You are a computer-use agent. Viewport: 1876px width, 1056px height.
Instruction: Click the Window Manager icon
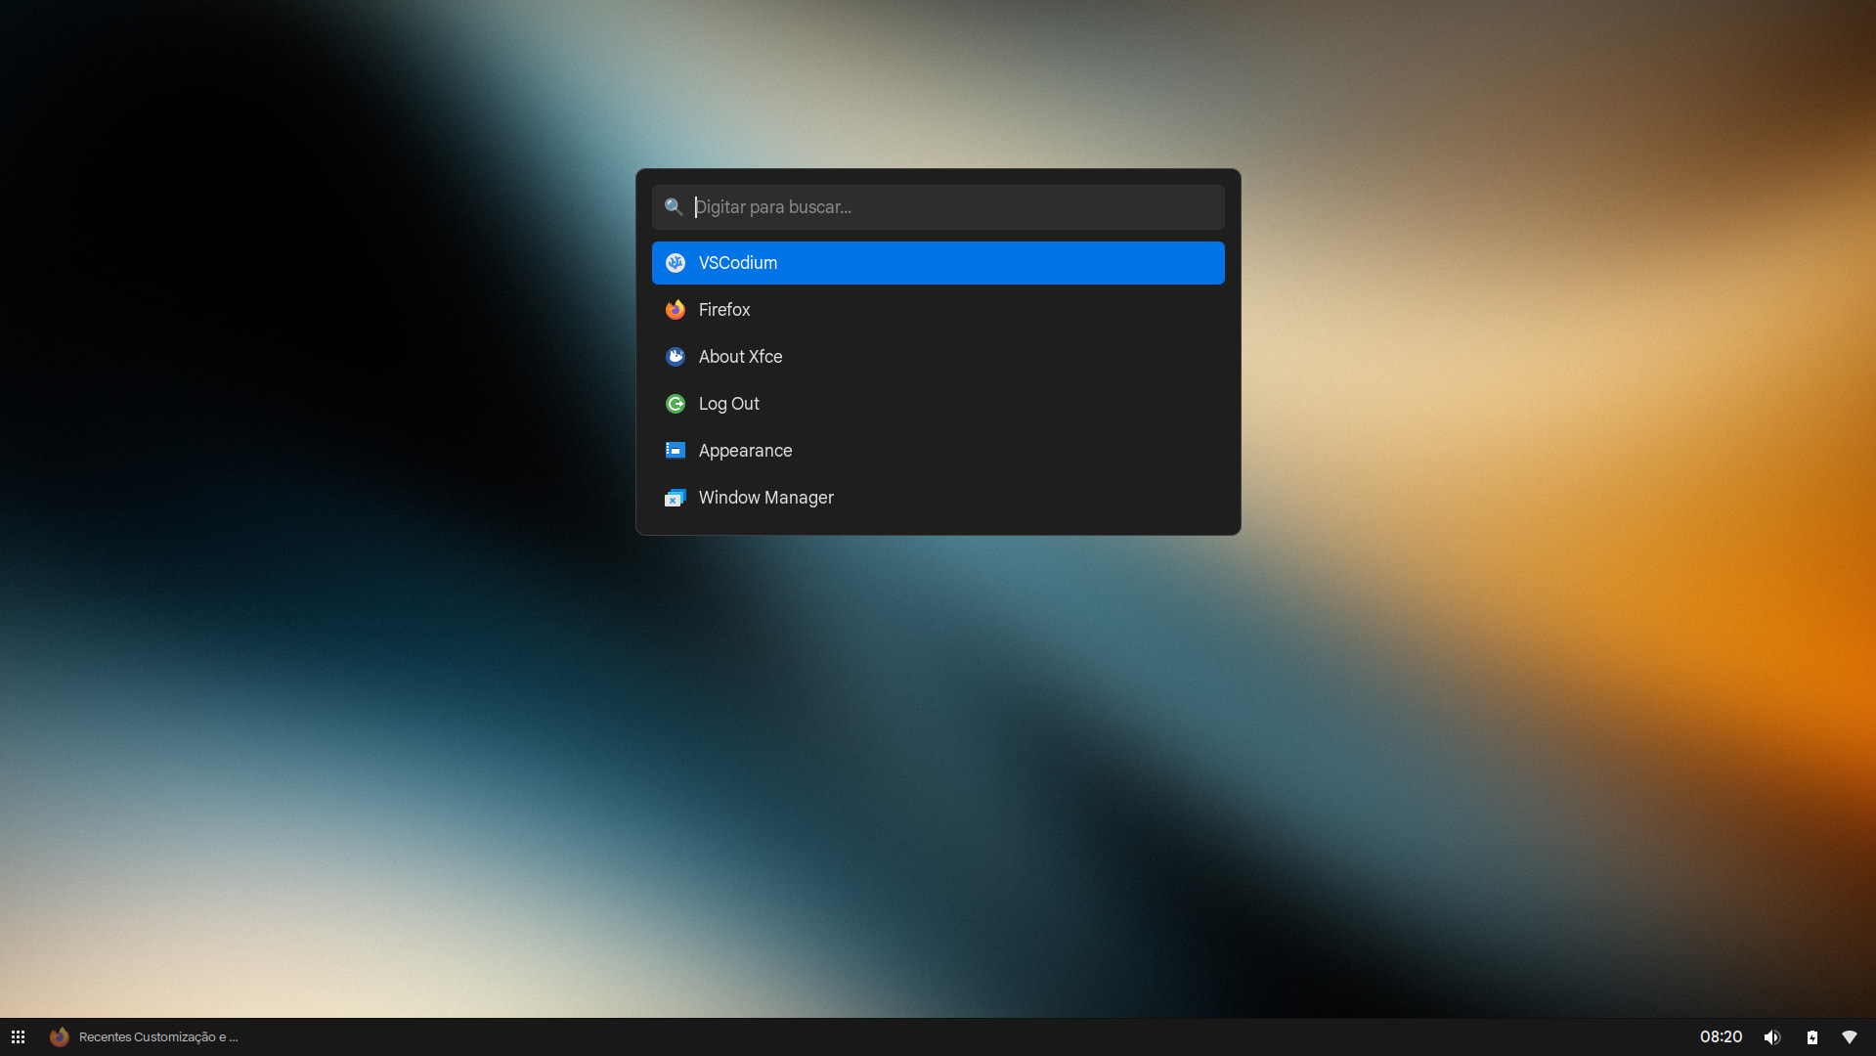point(676,498)
